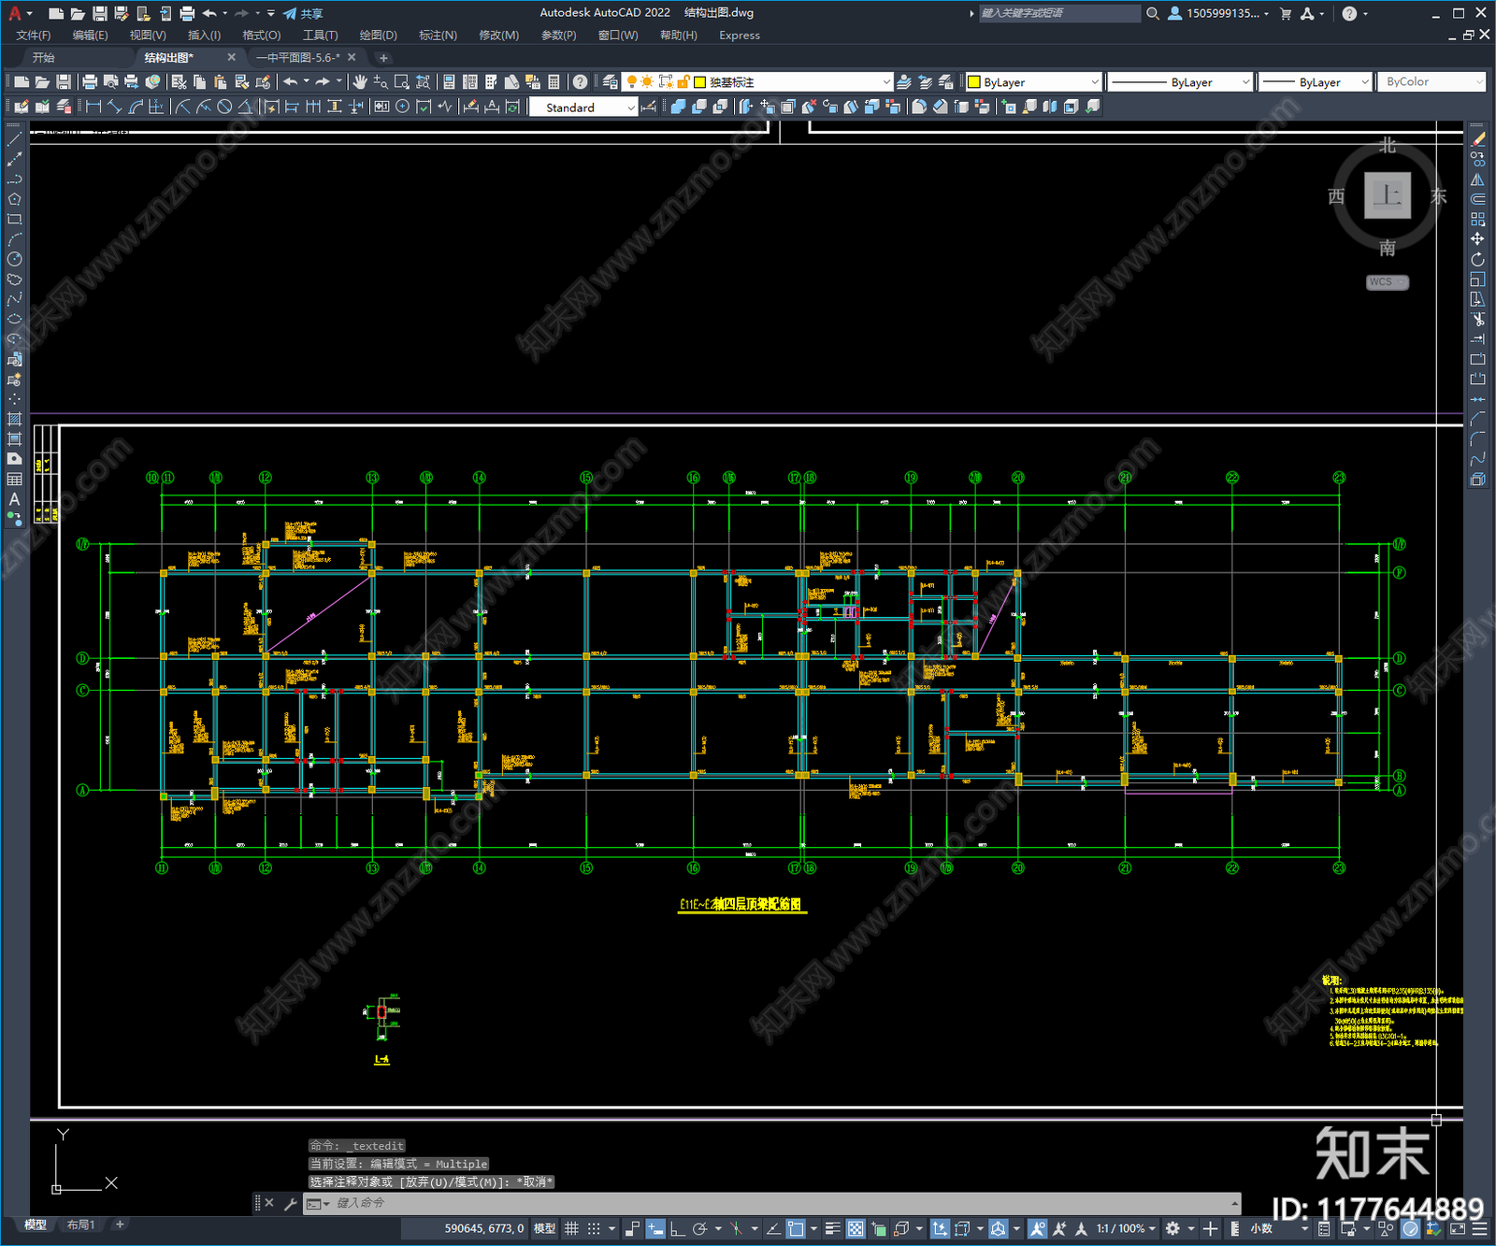Switch to the 一中平面图-5.6- drawing tab
This screenshot has width=1496, height=1246.
click(x=298, y=58)
